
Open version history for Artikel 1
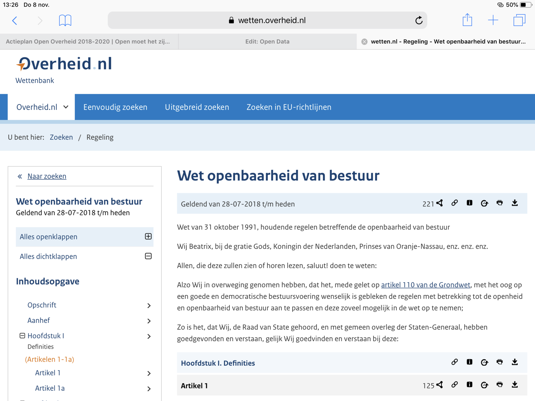point(484,385)
